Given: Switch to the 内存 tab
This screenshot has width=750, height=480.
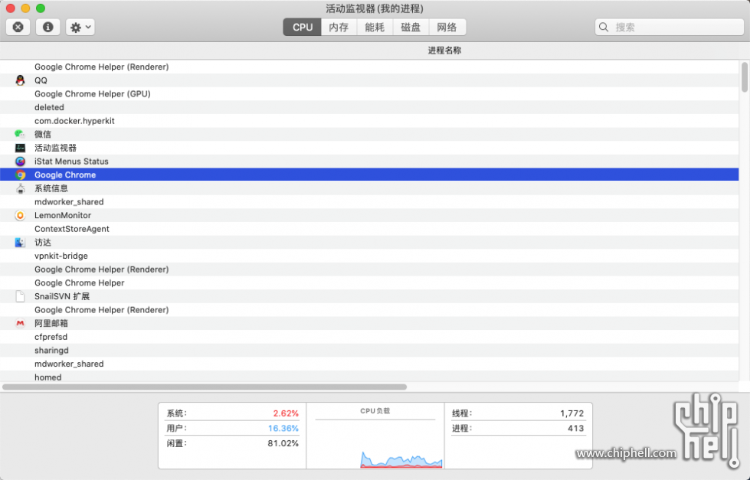Looking at the screenshot, I should click(339, 28).
